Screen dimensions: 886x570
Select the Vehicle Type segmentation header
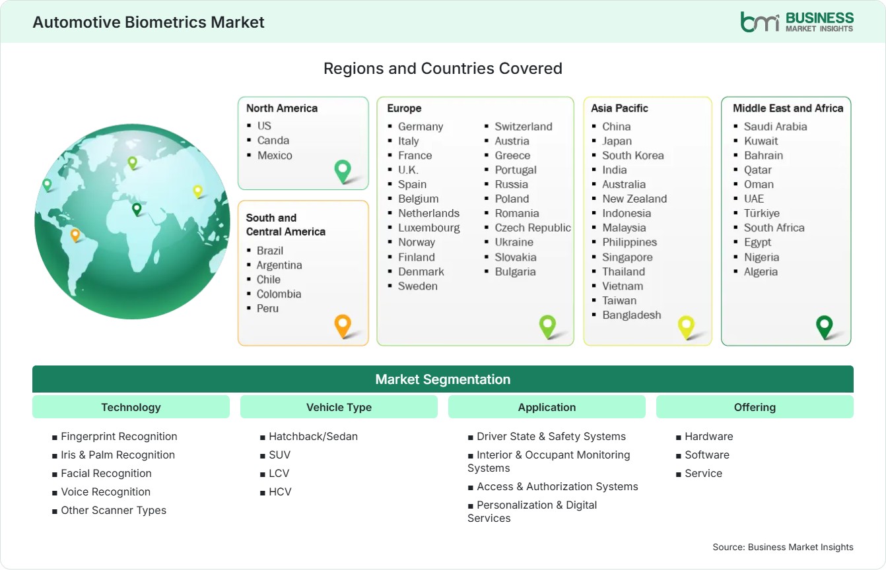tap(339, 407)
